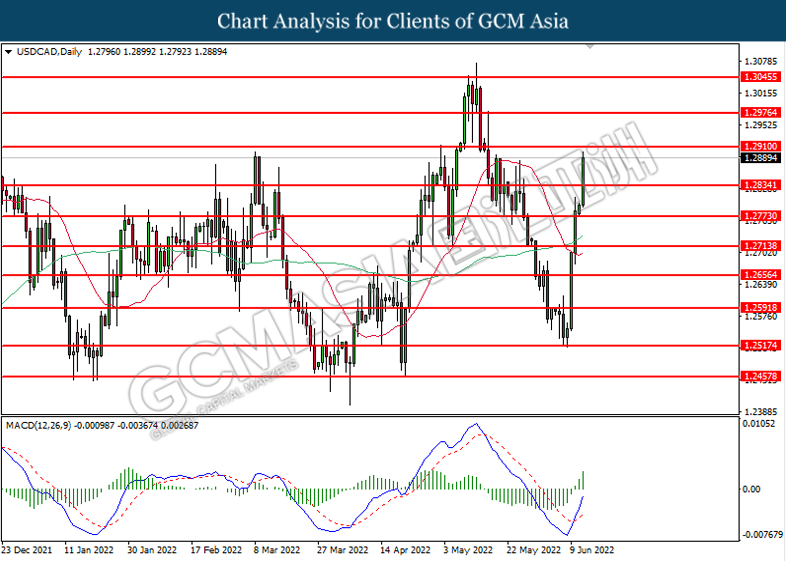Screen dimensions: 786x561
Task: Click the 1.30785 axis price value
Action: [x=761, y=62]
